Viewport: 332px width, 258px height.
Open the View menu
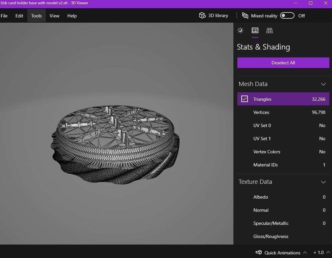[x=55, y=16]
